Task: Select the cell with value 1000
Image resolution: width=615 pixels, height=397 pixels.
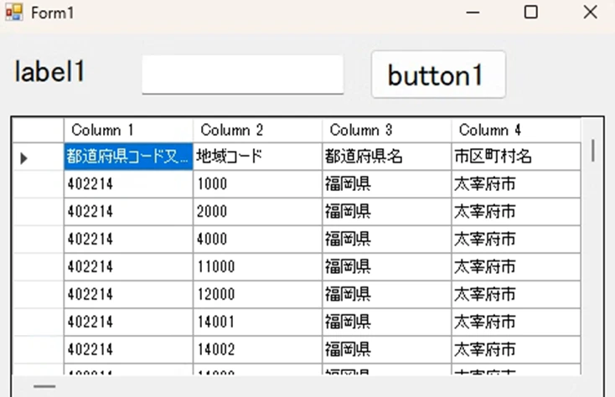Action: coord(258,184)
